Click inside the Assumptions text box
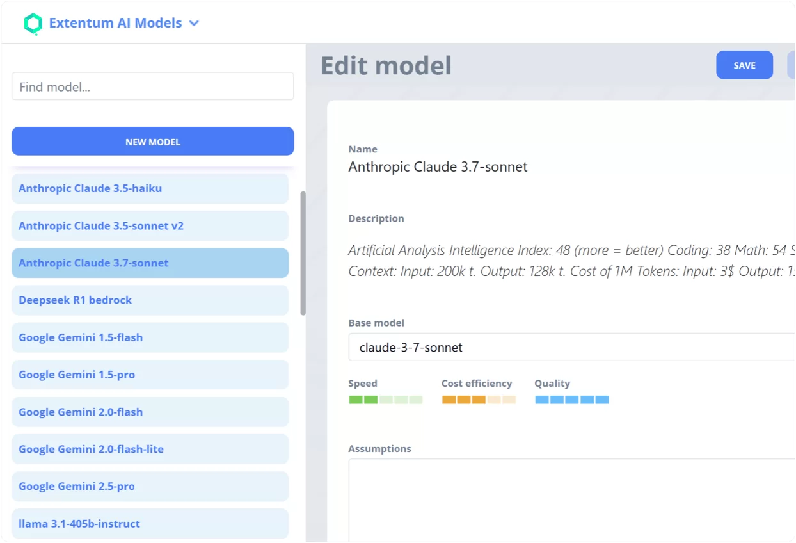796x543 pixels. coord(571,500)
